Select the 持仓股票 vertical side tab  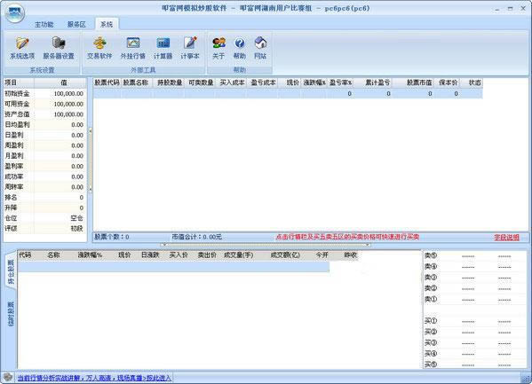tap(11, 271)
